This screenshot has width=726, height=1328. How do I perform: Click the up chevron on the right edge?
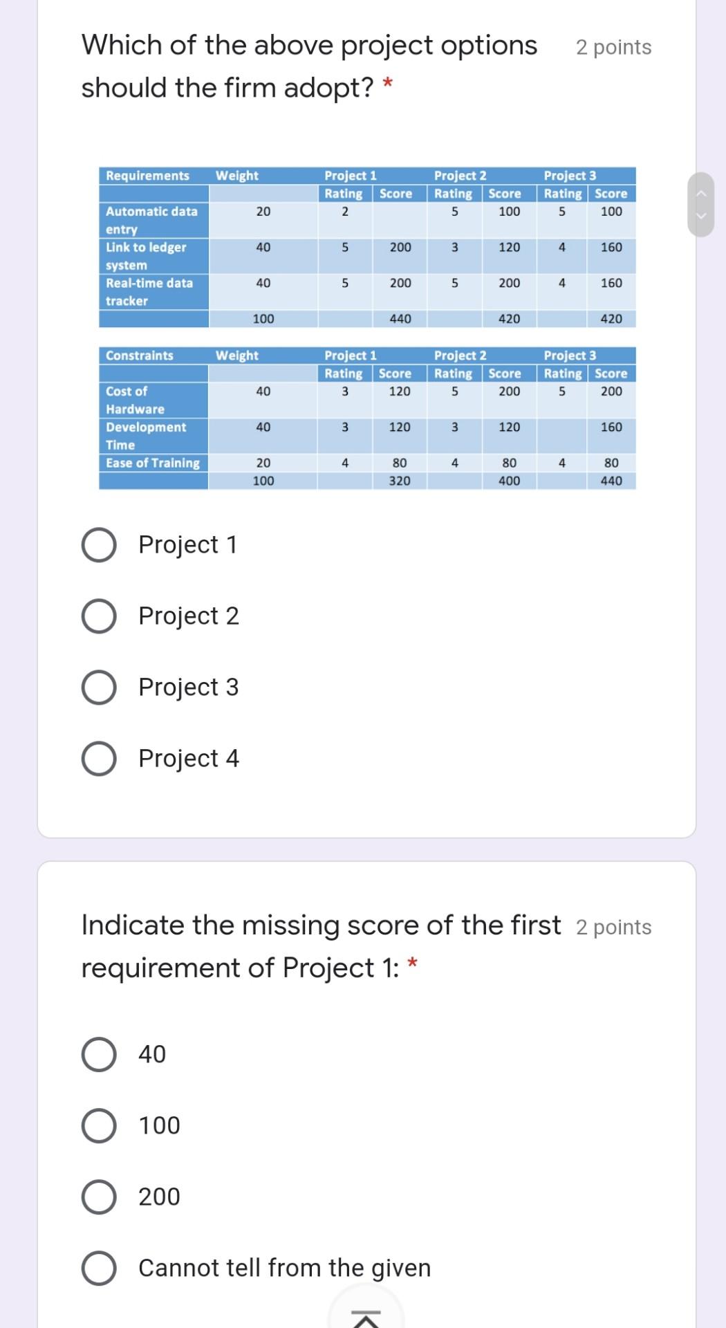pos(701,192)
